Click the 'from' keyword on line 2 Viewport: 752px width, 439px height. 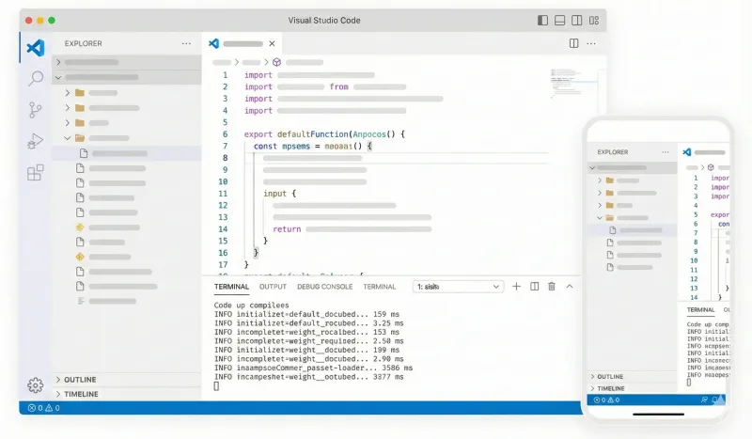[339, 86]
